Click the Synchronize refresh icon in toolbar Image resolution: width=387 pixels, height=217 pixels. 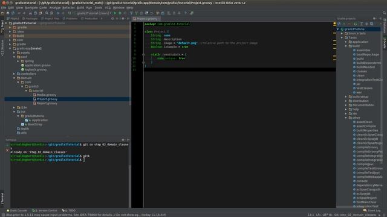[13, 13]
